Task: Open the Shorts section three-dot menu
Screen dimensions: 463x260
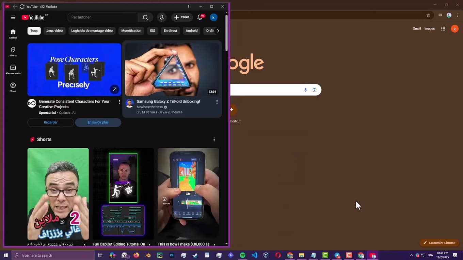Action: tap(214, 140)
